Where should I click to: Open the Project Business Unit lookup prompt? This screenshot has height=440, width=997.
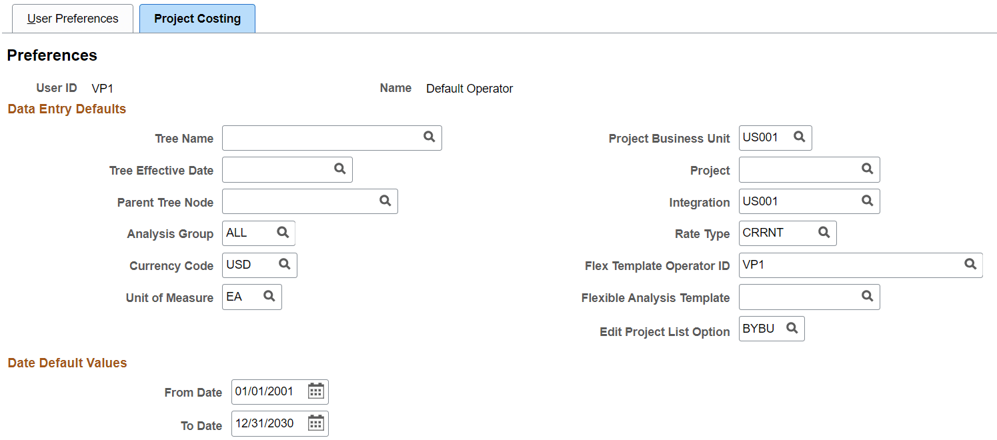click(x=798, y=137)
